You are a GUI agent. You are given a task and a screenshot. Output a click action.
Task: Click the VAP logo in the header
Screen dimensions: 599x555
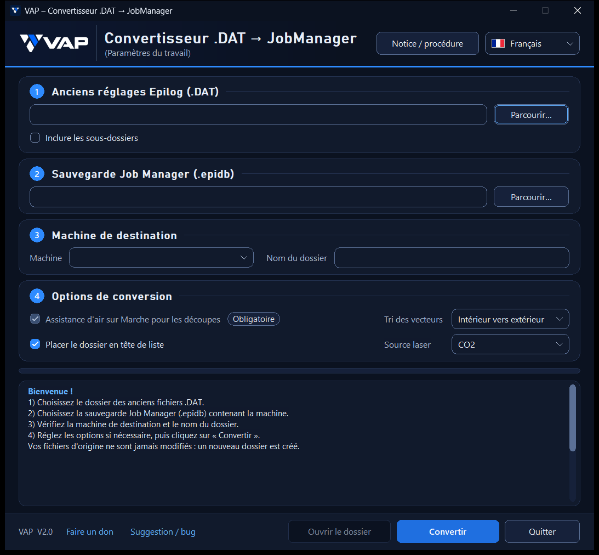point(54,43)
